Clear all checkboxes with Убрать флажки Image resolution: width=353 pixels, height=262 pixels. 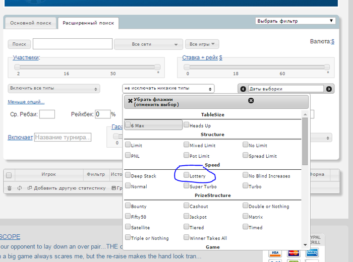(x=153, y=102)
